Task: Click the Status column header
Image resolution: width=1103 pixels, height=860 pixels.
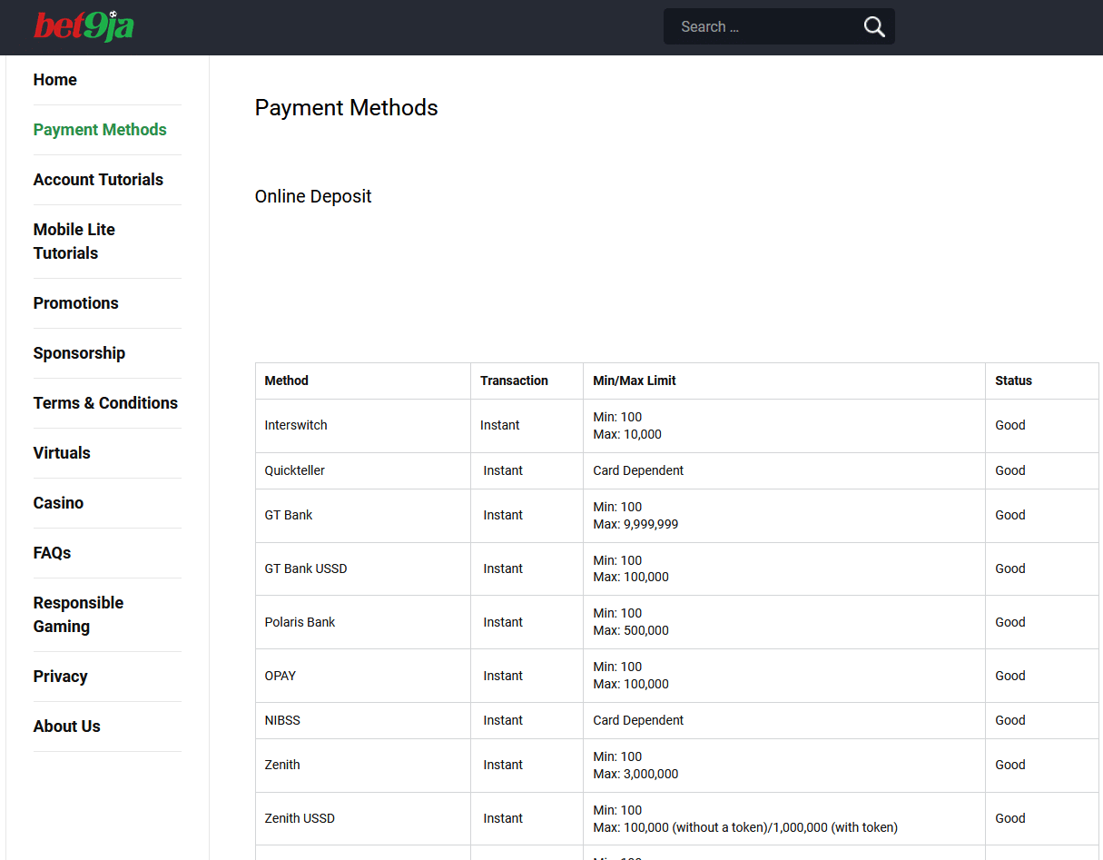Action: pos(1013,381)
